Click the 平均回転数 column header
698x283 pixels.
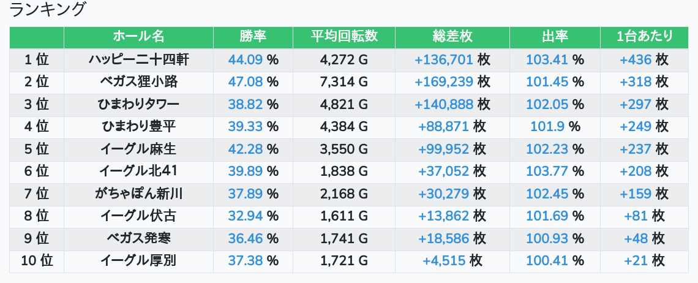tap(344, 37)
